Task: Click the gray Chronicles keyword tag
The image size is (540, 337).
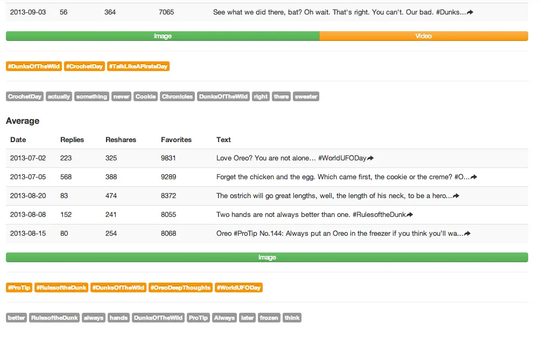Action: click(x=177, y=96)
